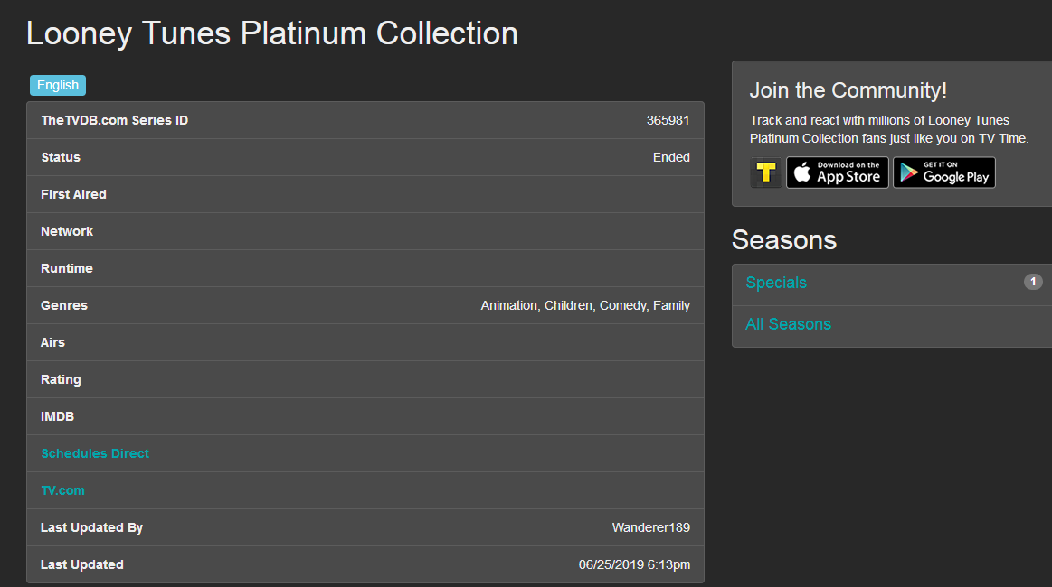Open the Specials season
The image size is (1052, 587).
coord(776,283)
